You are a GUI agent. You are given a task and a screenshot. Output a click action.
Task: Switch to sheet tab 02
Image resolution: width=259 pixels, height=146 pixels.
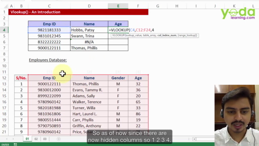coord(36,139)
